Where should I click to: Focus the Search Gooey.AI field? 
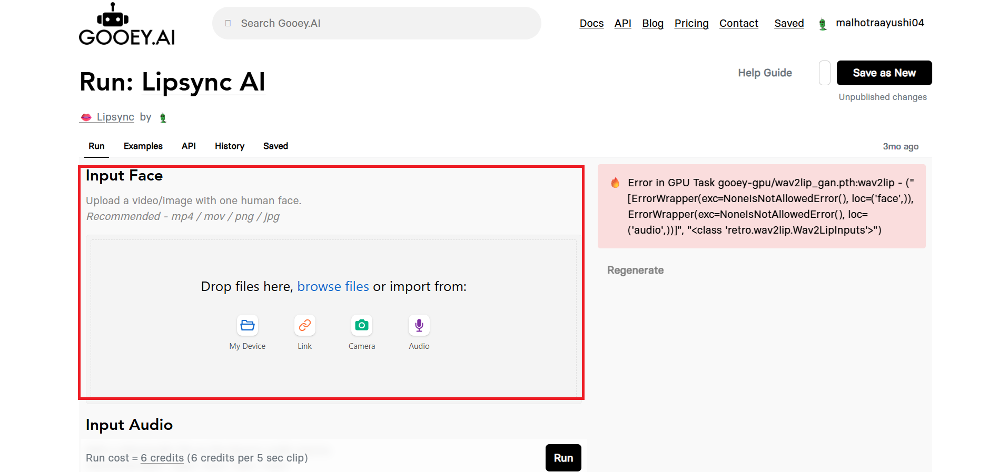pyautogui.click(x=377, y=23)
